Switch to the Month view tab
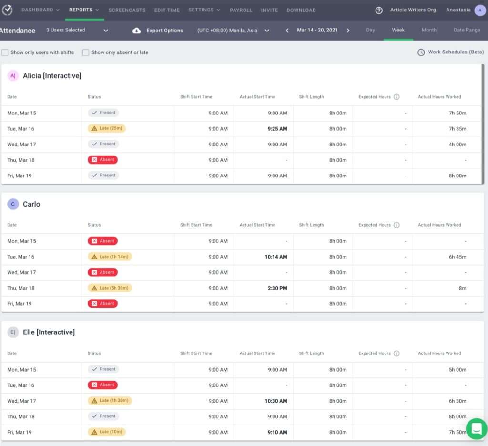This screenshot has height=446, width=488. click(429, 30)
